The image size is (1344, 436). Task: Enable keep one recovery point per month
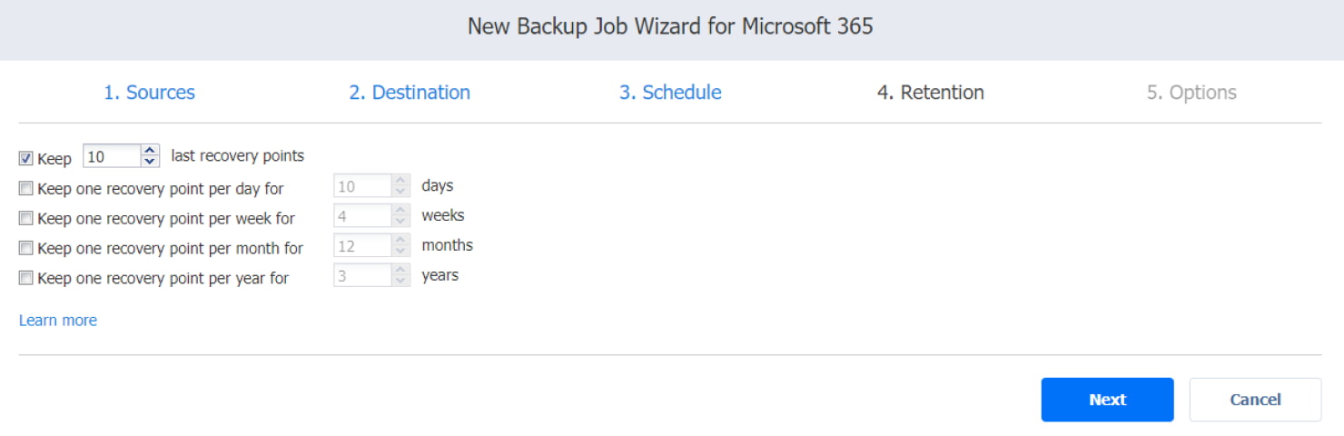pos(26,248)
